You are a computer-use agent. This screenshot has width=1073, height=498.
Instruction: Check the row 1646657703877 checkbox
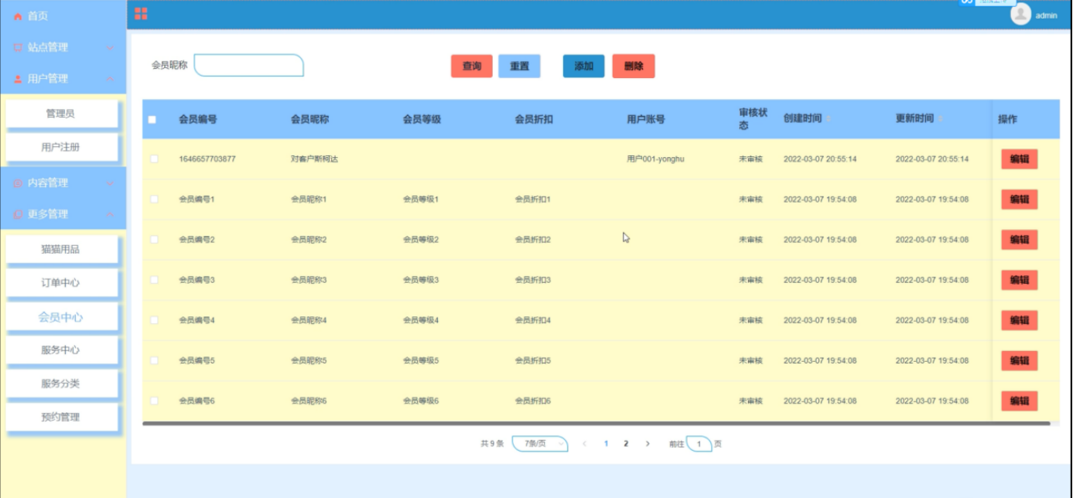(x=154, y=159)
